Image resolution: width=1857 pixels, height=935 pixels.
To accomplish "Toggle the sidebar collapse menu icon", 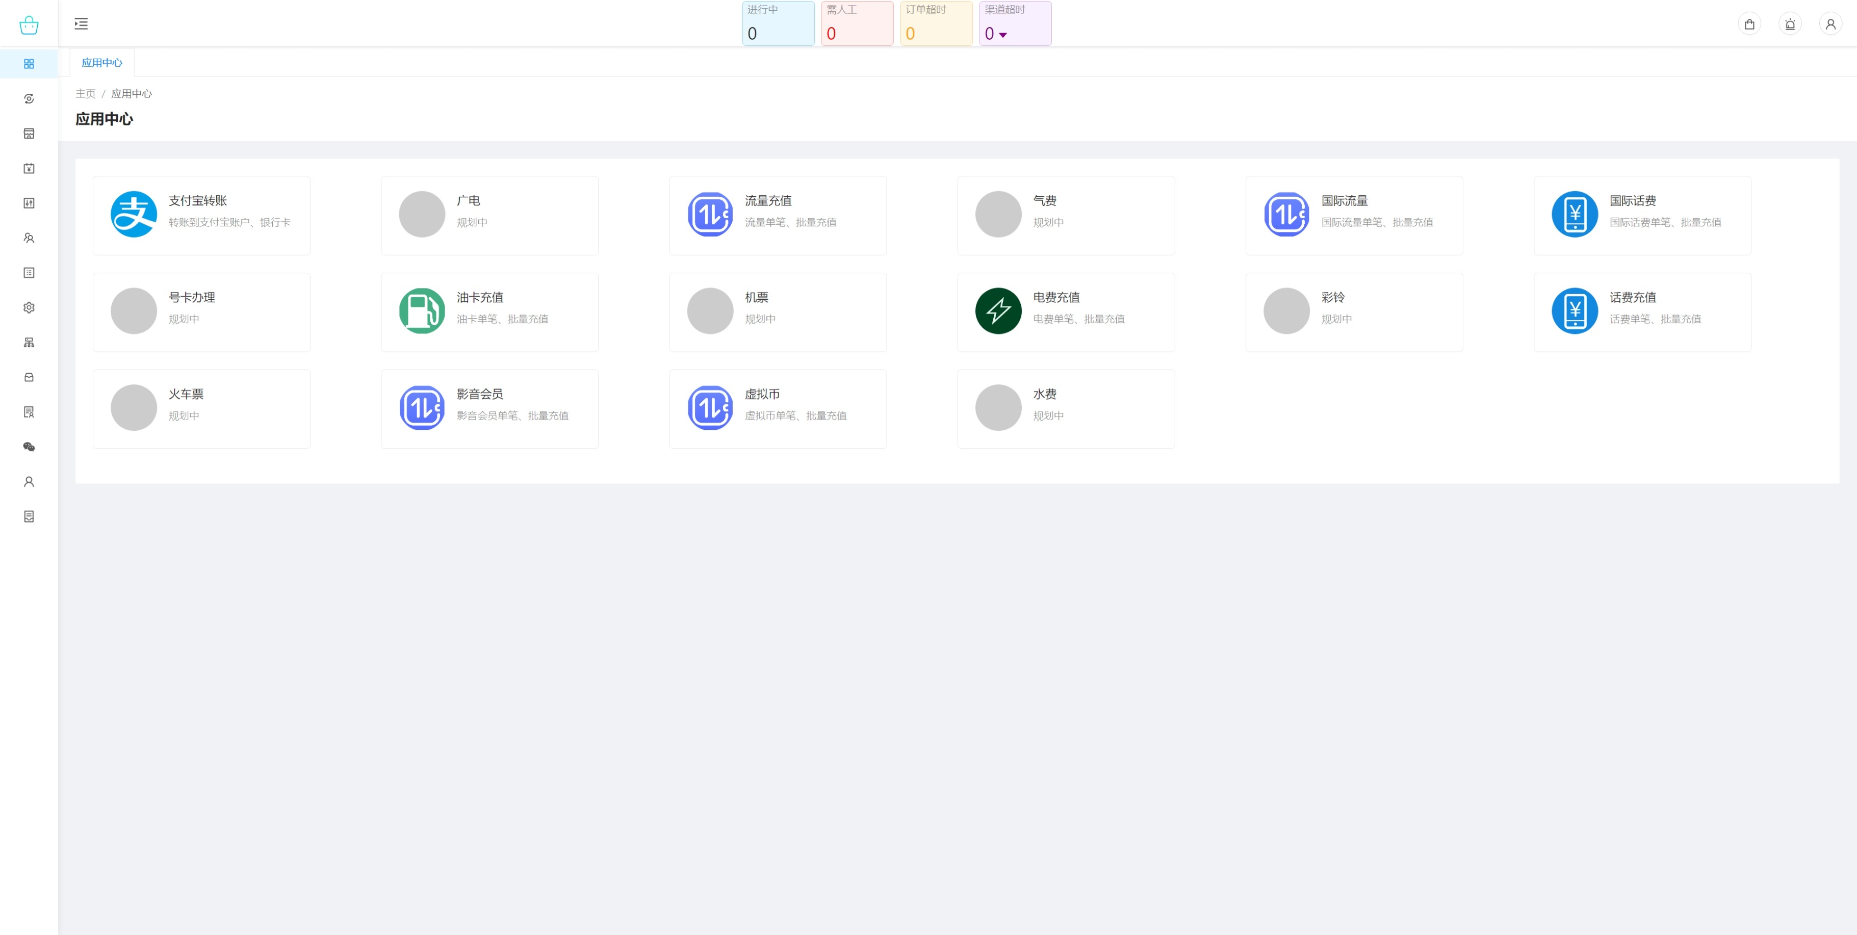I will pyautogui.click(x=82, y=24).
